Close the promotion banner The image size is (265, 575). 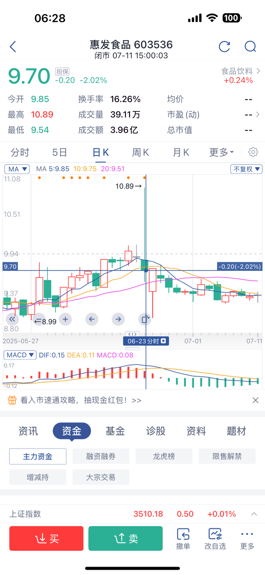[255, 400]
